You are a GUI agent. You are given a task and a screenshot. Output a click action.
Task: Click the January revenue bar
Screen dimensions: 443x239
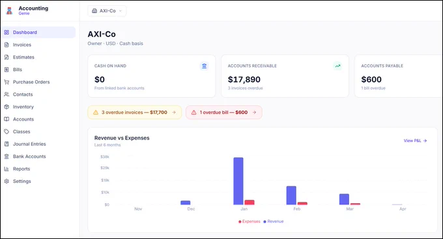[238, 181]
